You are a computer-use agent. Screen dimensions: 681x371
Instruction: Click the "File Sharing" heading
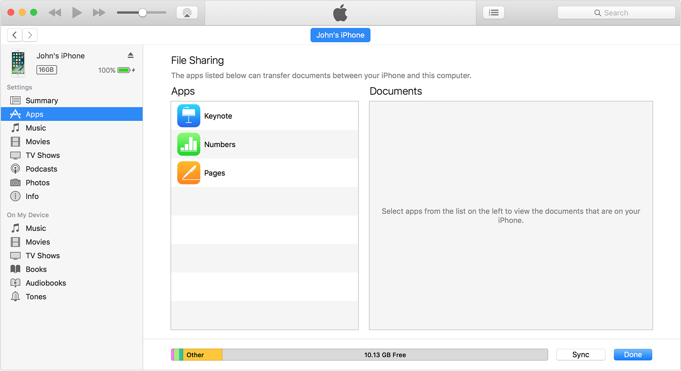click(x=197, y=60)
